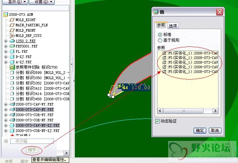Expand the A-XJ.PRT tree node
Screen dimensions: 238x163
6,62
